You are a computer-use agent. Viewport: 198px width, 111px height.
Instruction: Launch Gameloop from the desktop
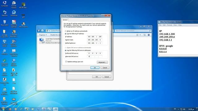click(14, 13)
